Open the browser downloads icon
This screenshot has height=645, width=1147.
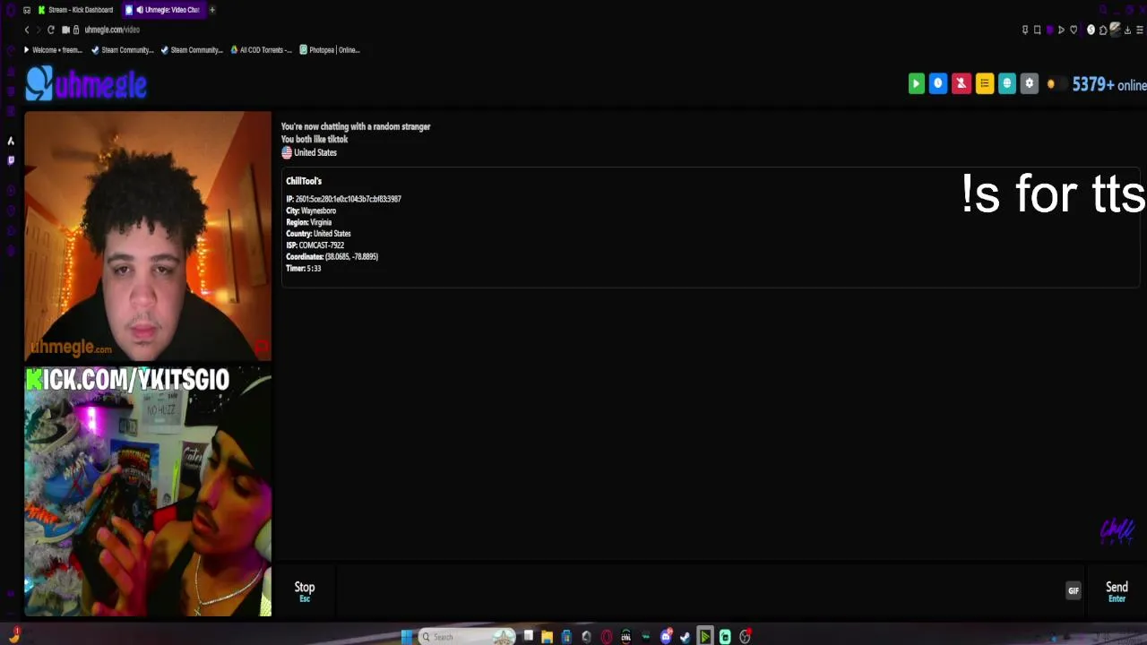1127,30
